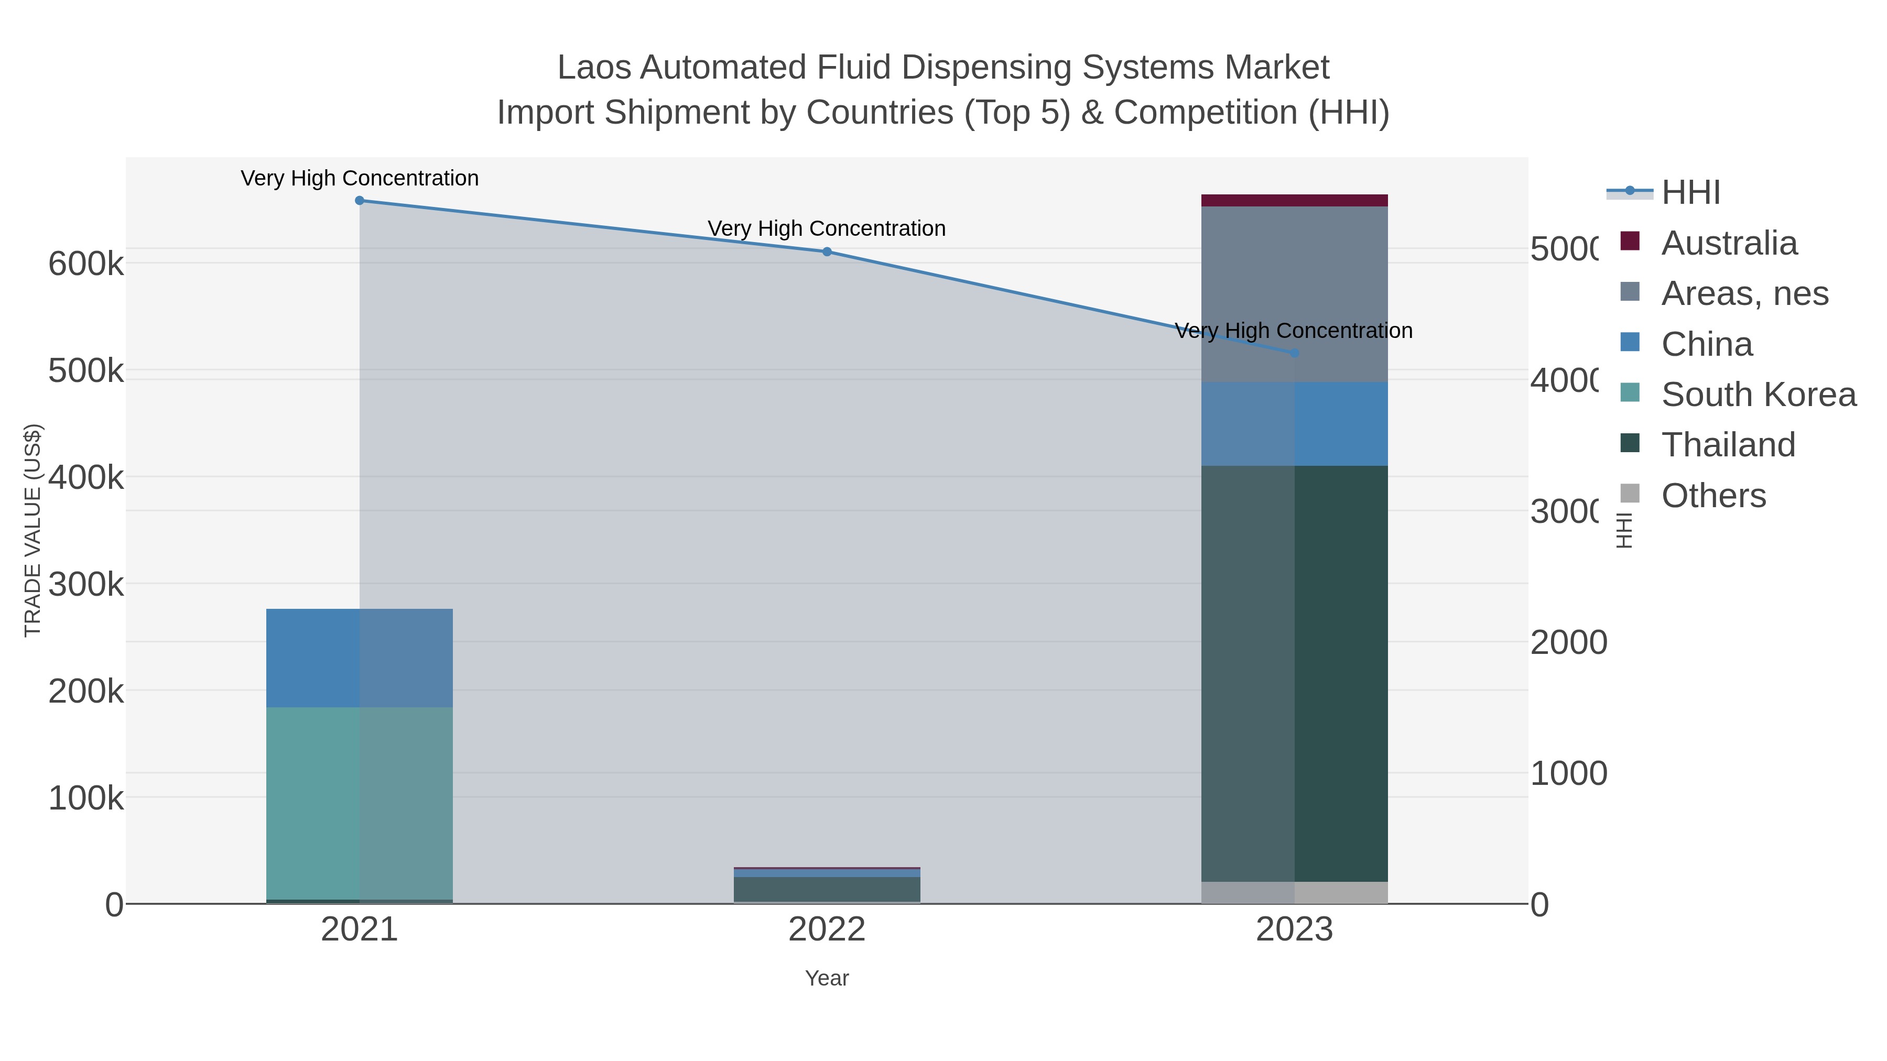The image size is (1887, 1061).
Task: Click the Australia bar segment in 2023
Action: [x=1294, y=201]
